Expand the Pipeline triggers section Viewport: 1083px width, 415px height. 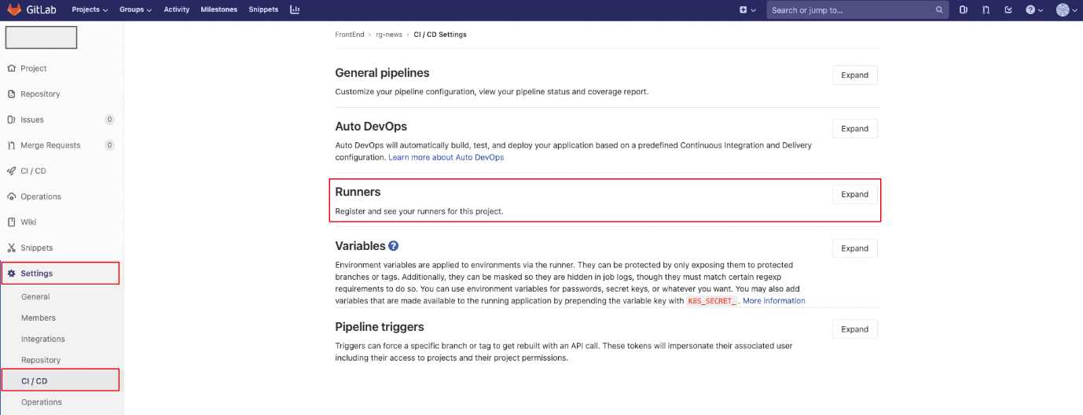[x=854, y=329]
